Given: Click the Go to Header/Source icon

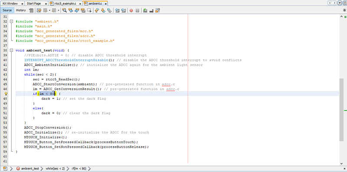Looking at the screenshot, I should coord(157,10).
